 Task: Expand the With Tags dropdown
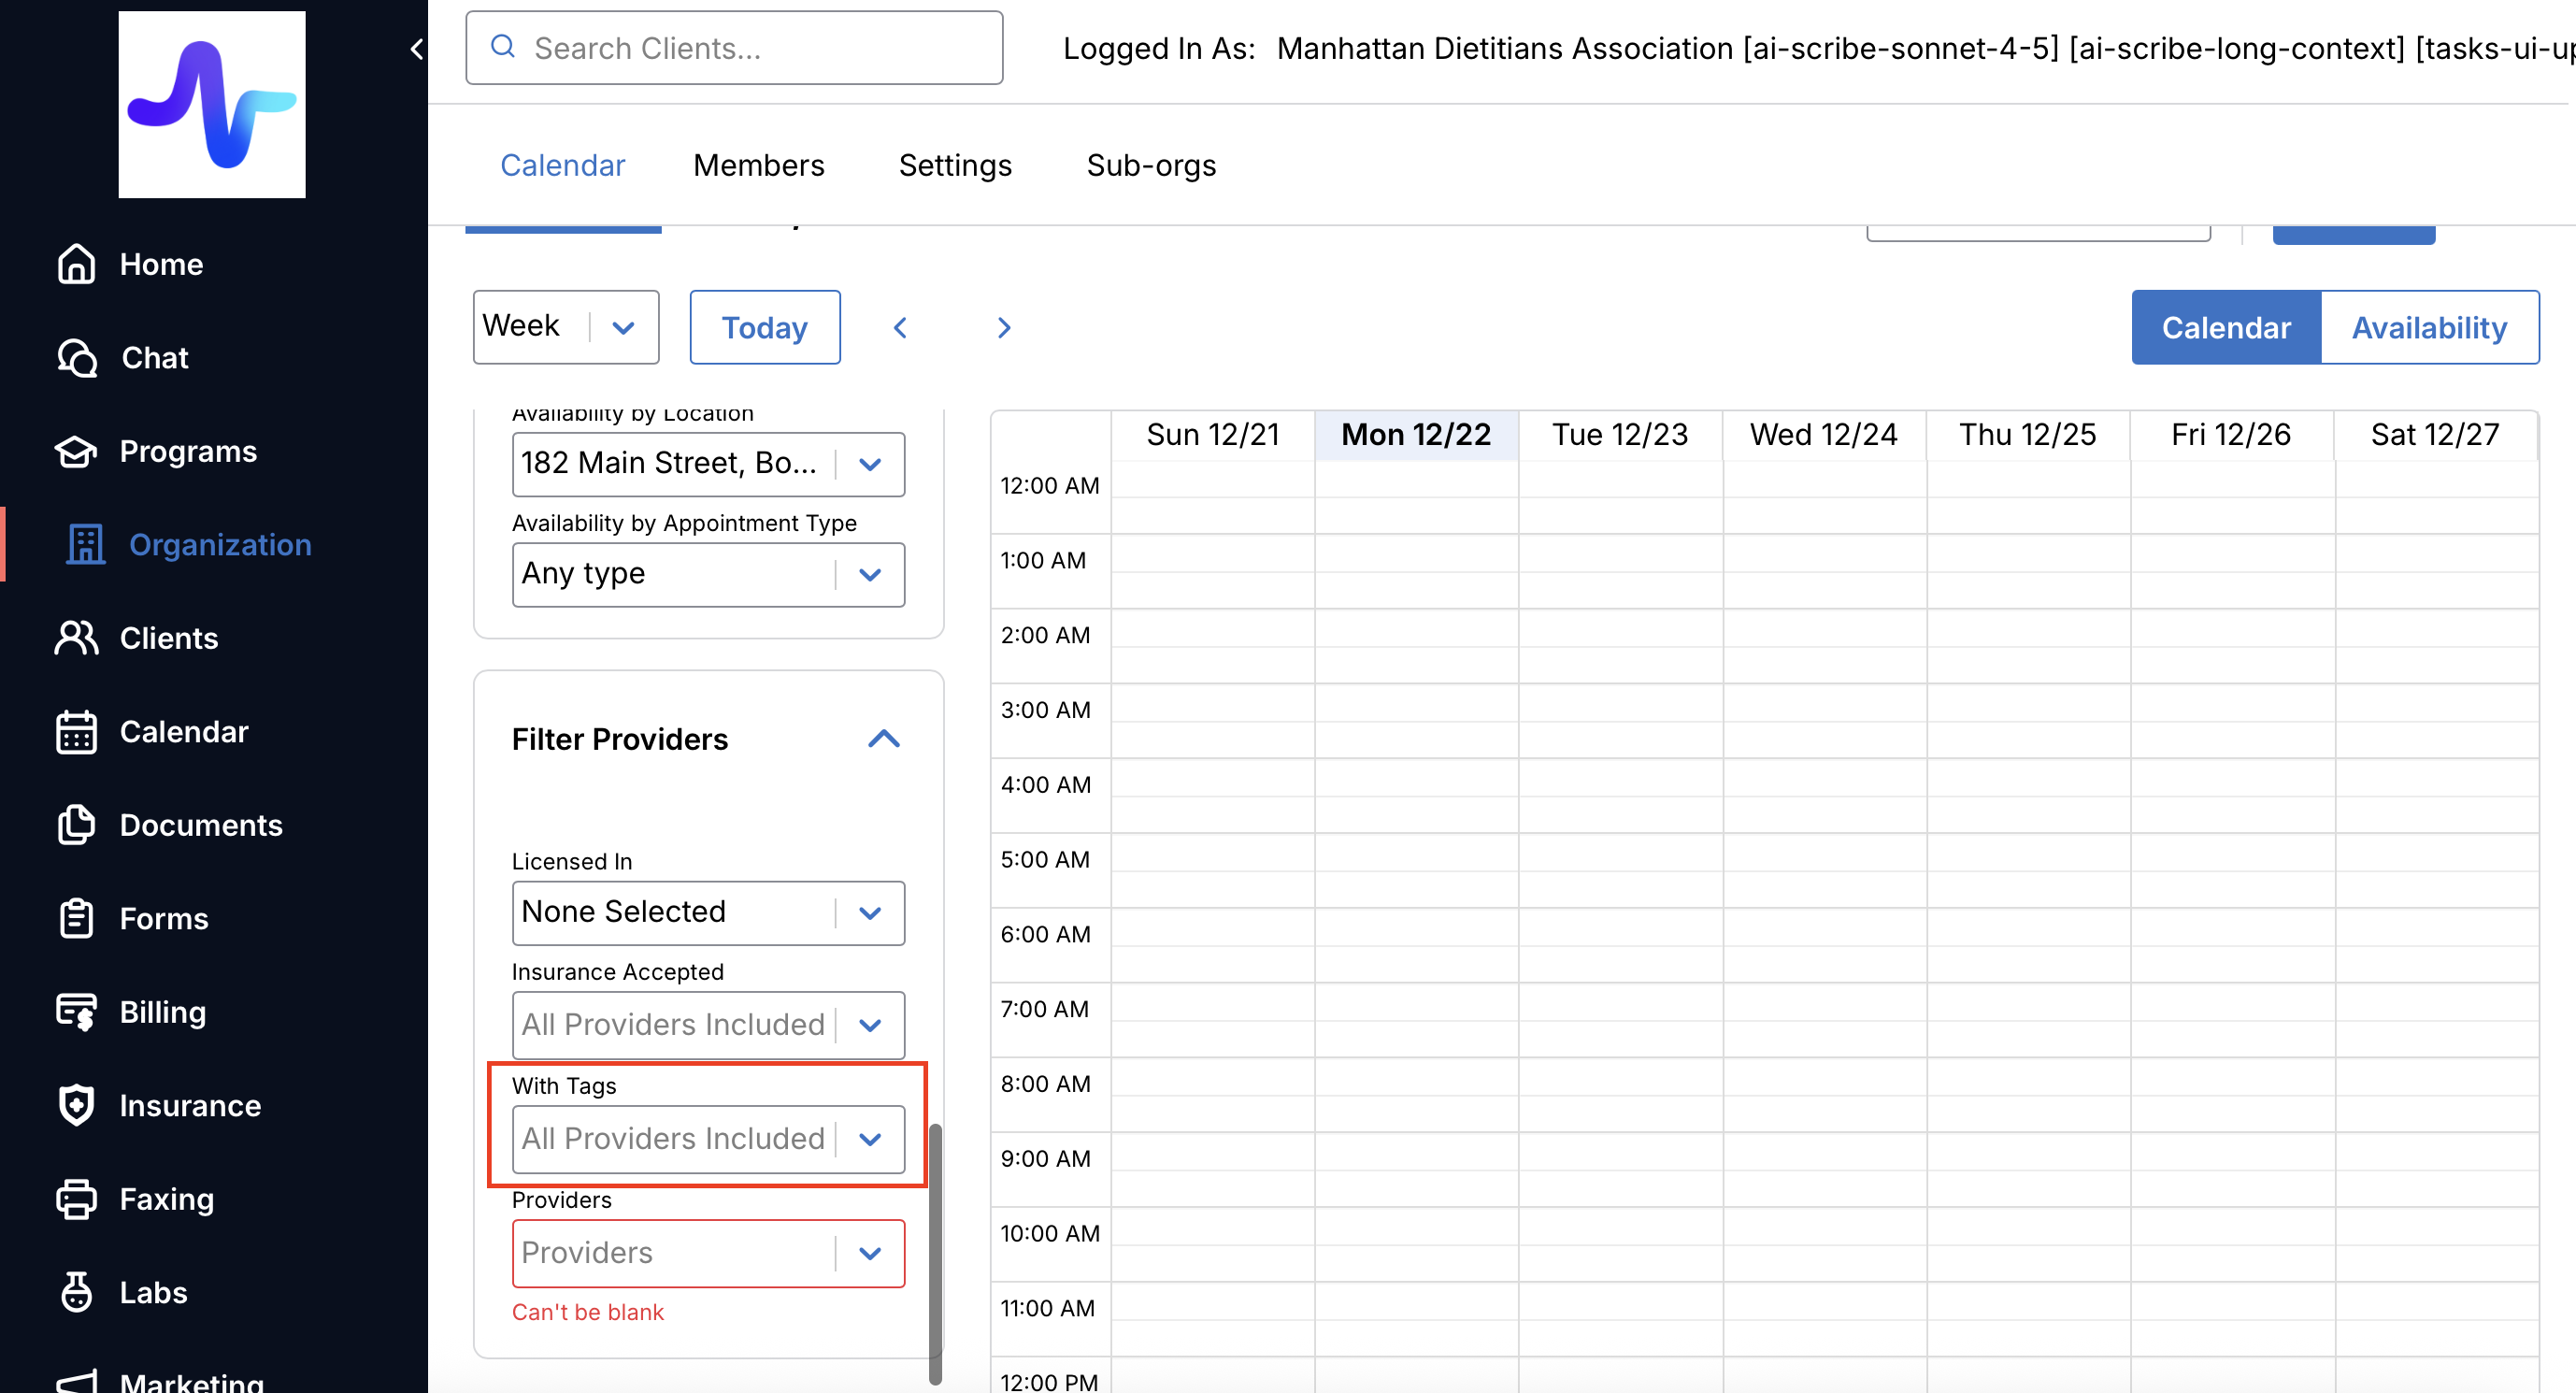(708, 1139)
